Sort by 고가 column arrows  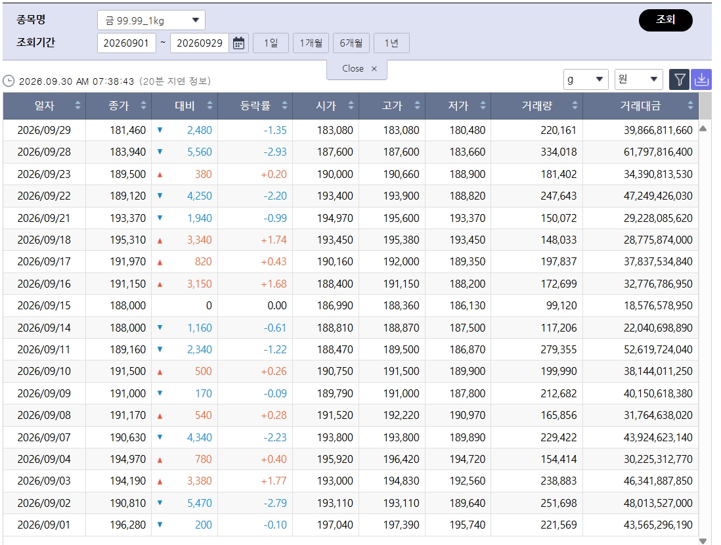pyautogui.click(x=417, y=106)
